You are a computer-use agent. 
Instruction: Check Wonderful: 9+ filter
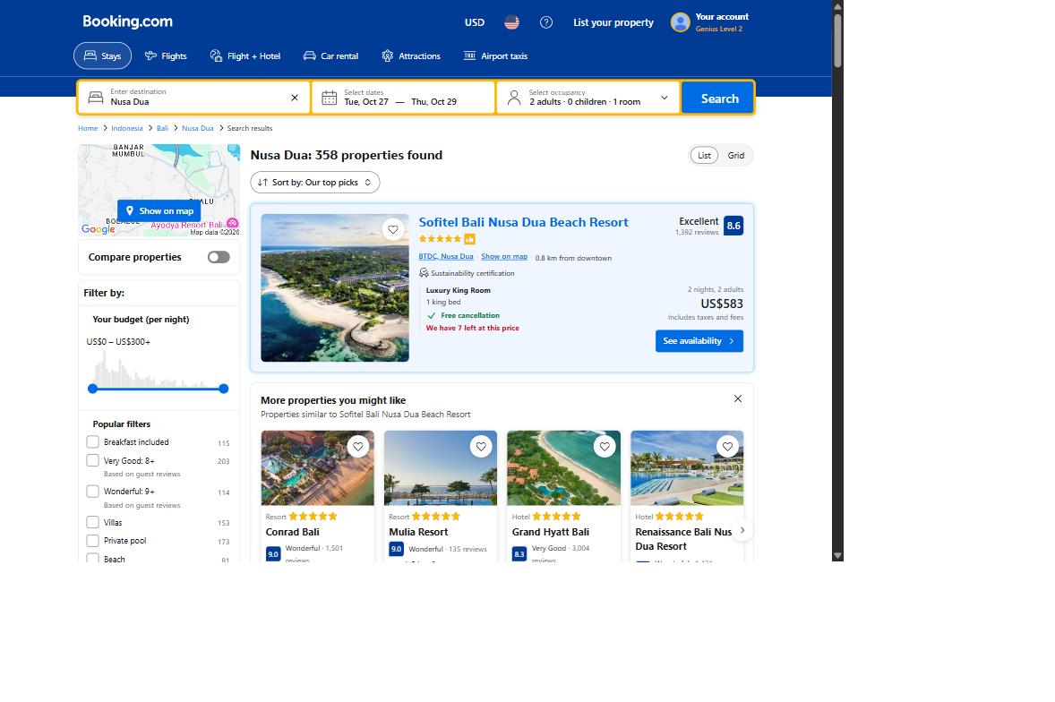click(93, 492)
